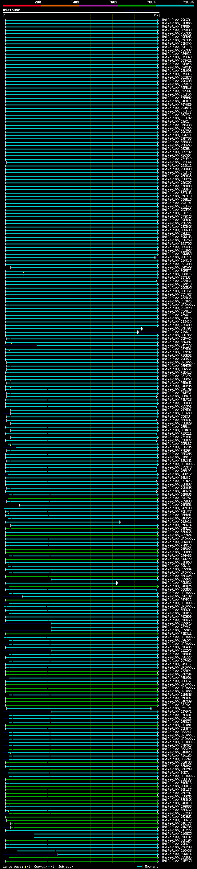Click the yellow large-gaps triangle in legend
This screenshot has height=869, width=197.
point(25,866)
